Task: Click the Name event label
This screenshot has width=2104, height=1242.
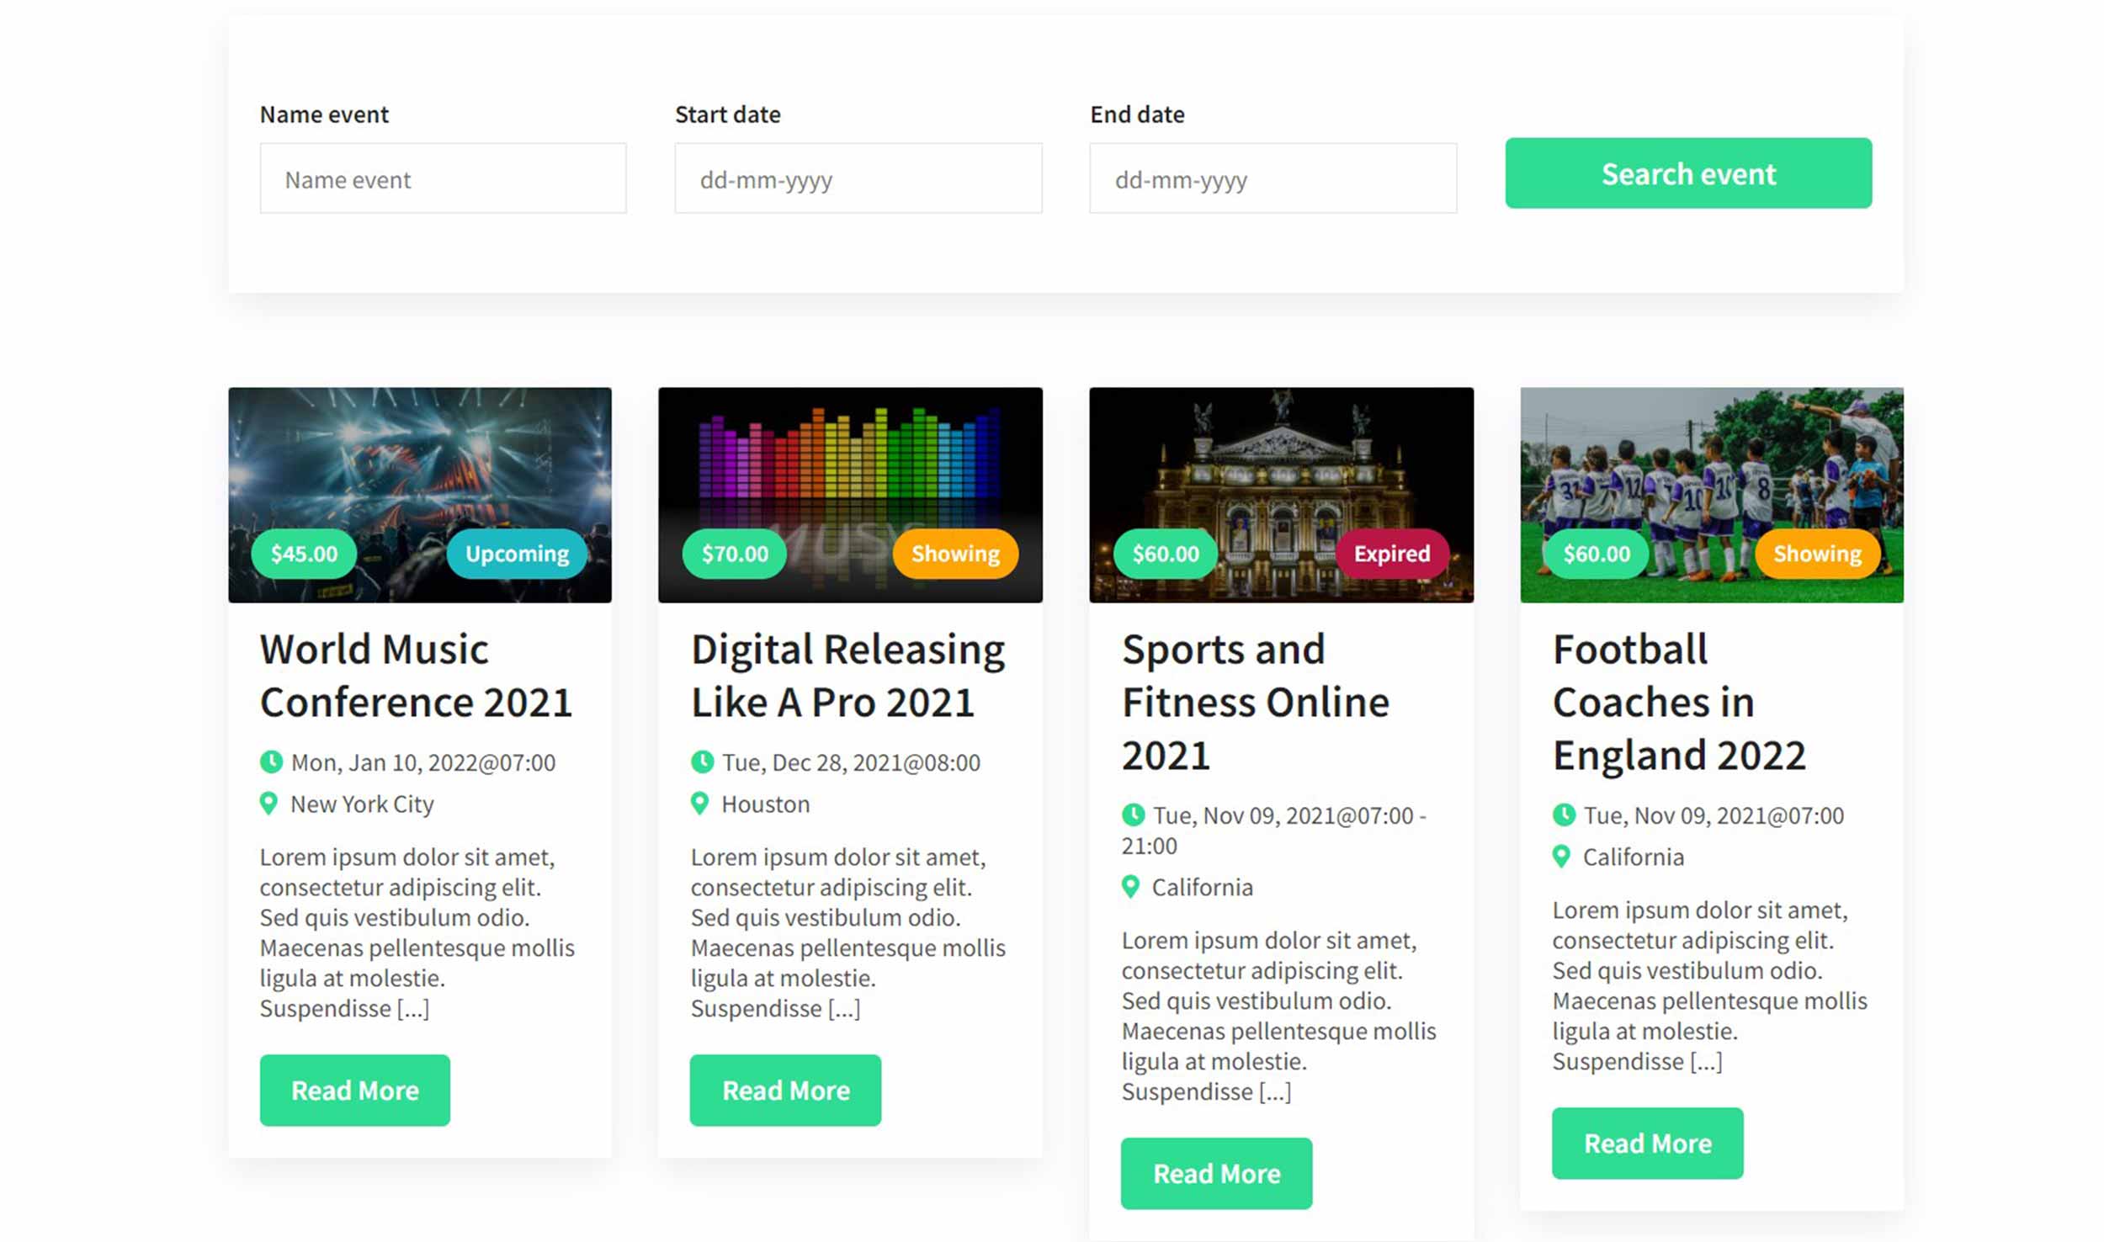Action: tap(324, 114)
